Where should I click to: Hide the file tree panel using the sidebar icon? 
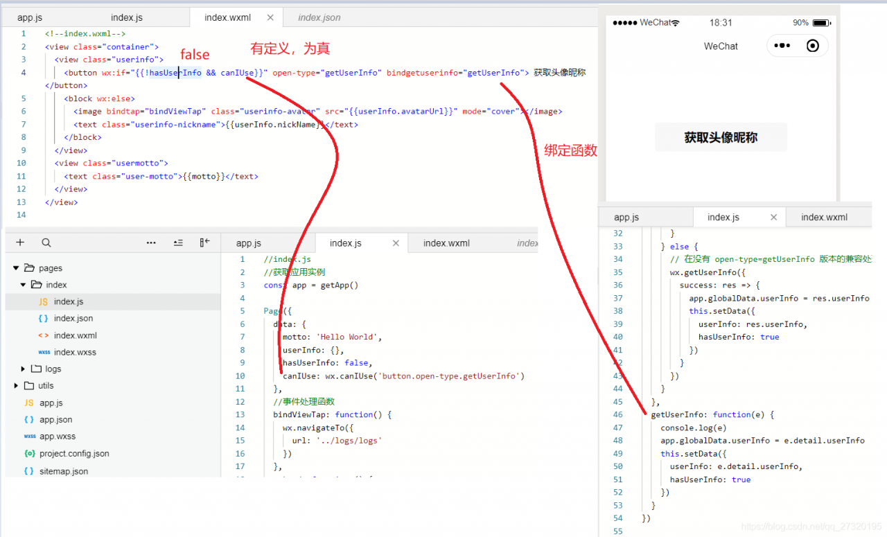204,243
